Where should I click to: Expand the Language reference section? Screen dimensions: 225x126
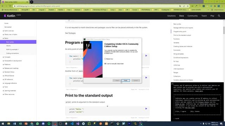tap(11, 83)
